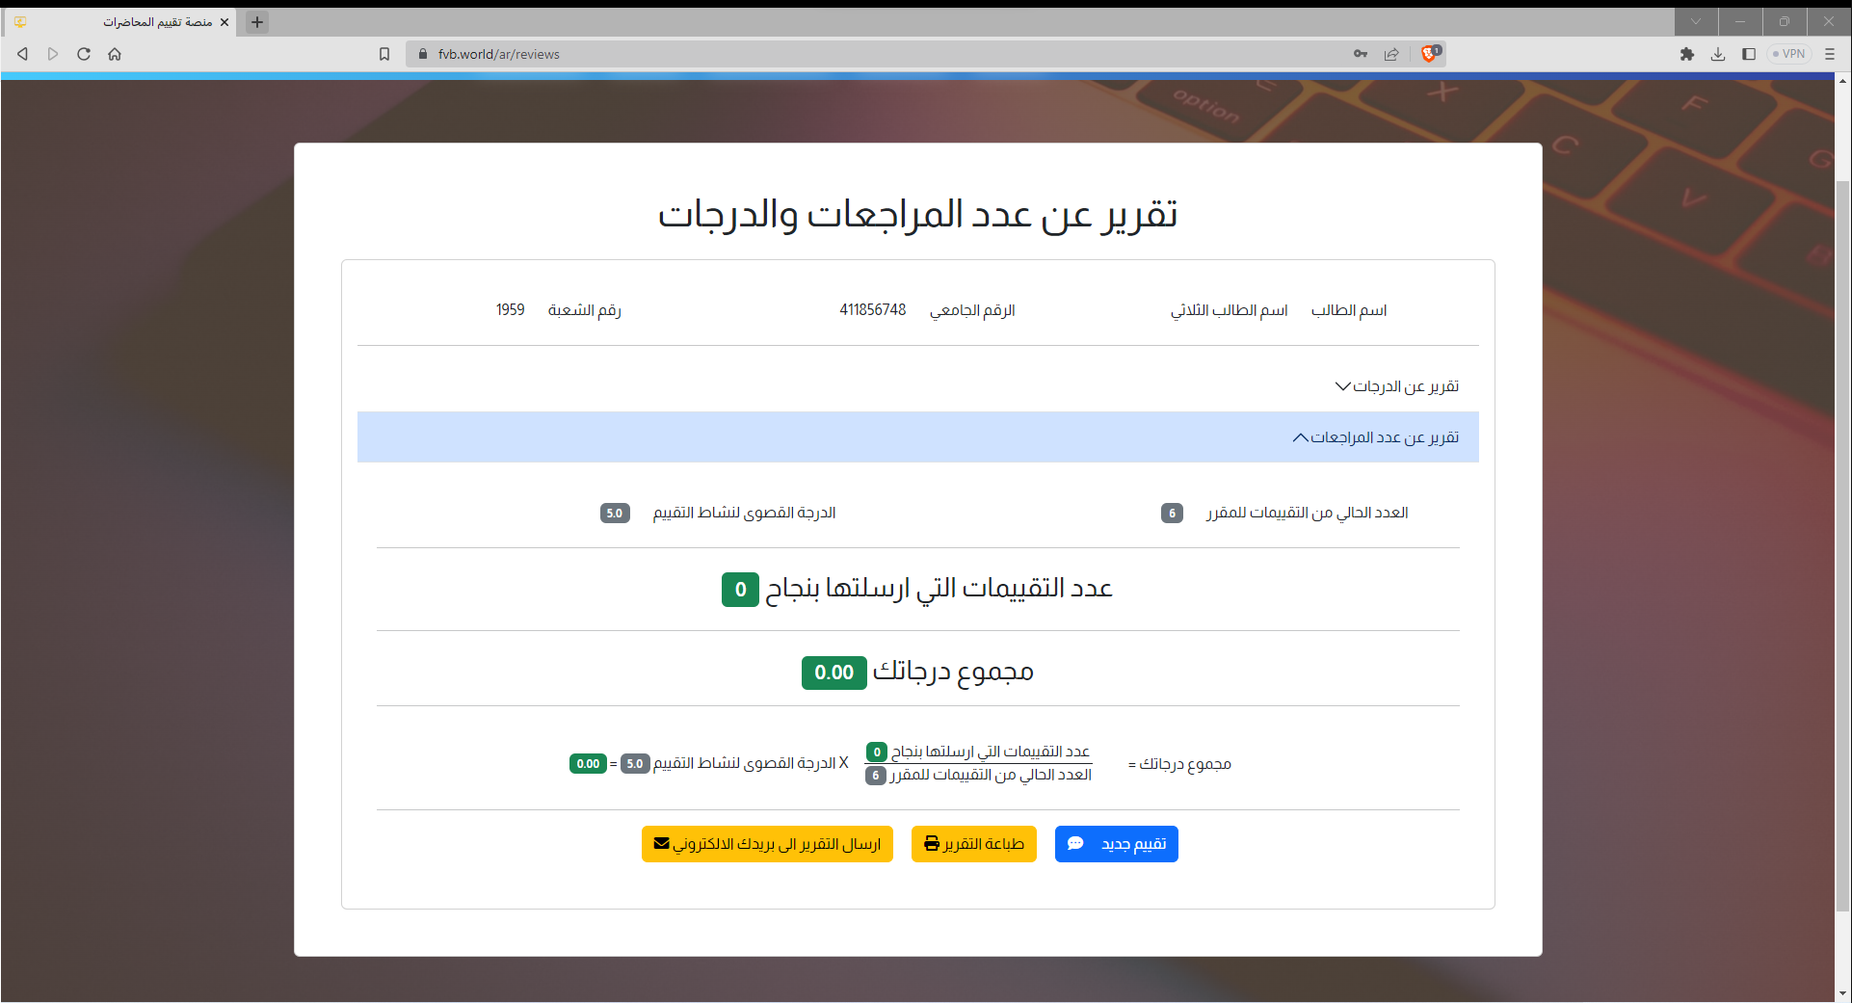Viewport: 1852px width, 1003px height.
Task: Go to the browser home icon
Action: pyautogui.click(x=115, y=54)
